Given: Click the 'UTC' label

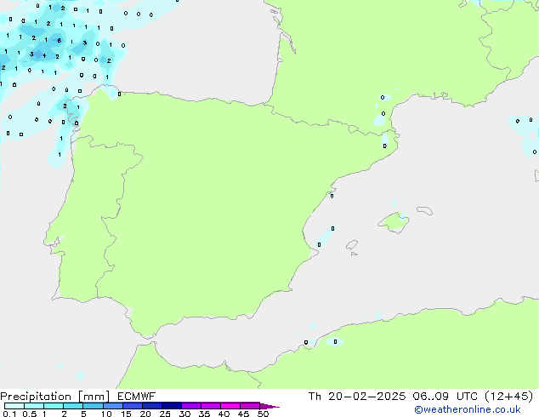Looking at the screenshot, I should [x=467, y=397].
